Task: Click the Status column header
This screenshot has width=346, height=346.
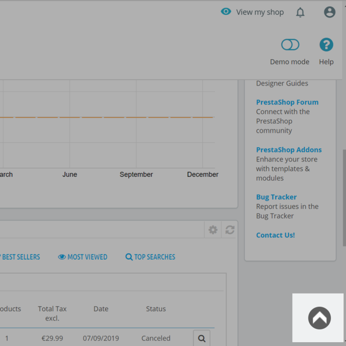Action: (x=156, y=309)
